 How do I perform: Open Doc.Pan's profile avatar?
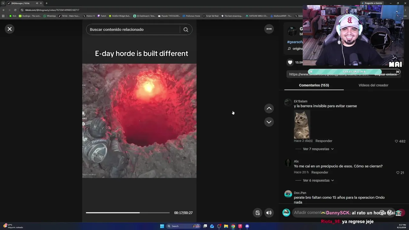(x=288, y=194)
